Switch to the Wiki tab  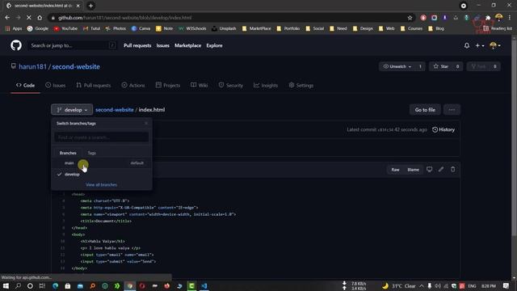point(200,85)
